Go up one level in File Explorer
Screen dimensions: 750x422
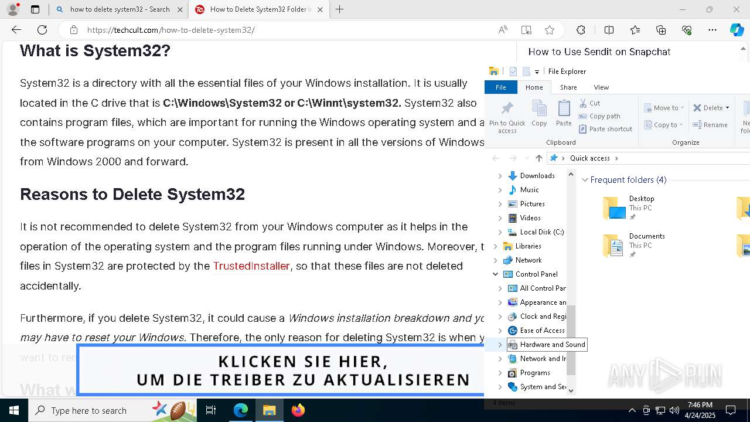tap(539, 158)
